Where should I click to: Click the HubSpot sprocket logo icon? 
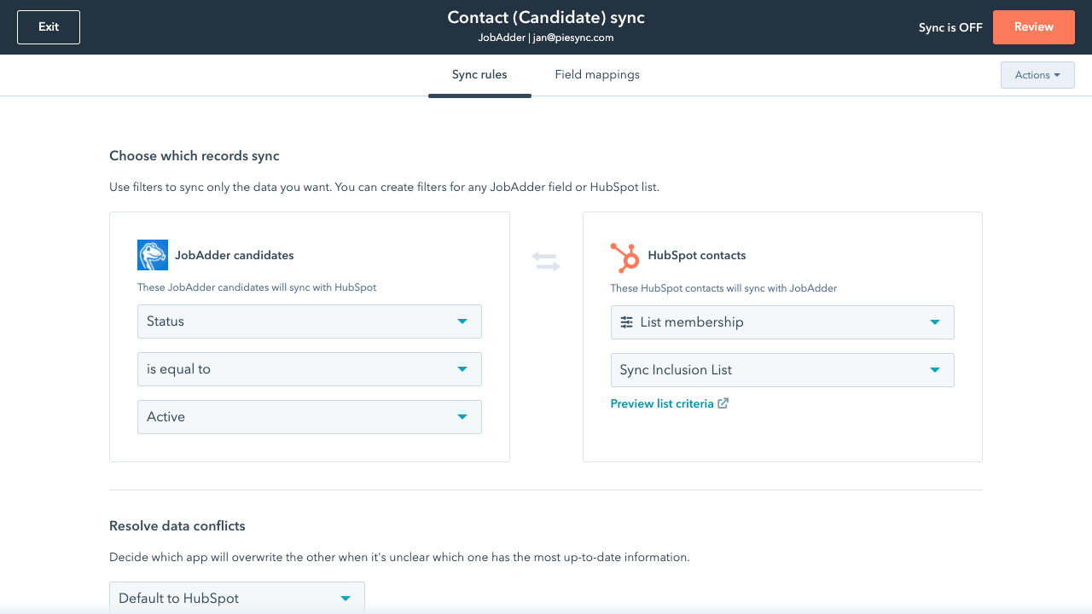[624, 256]
